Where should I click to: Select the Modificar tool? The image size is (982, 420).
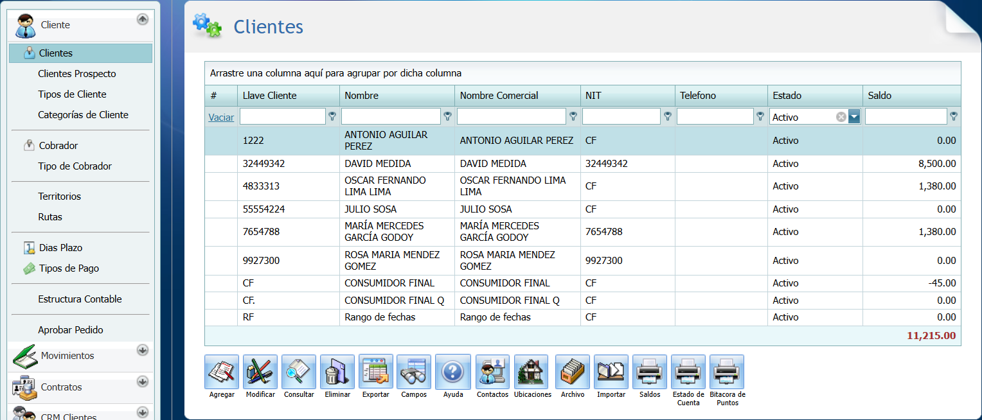click(260, 372)
